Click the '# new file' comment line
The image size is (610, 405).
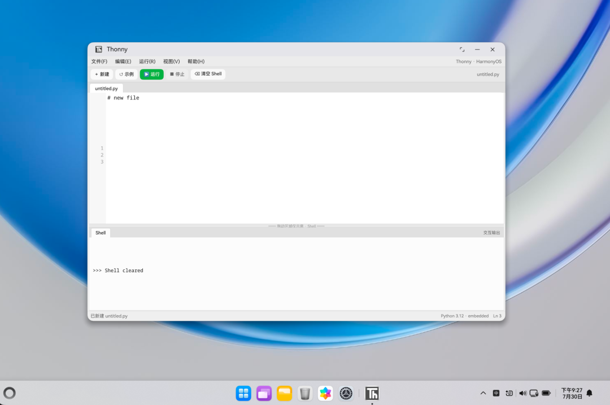coord(123,98)
